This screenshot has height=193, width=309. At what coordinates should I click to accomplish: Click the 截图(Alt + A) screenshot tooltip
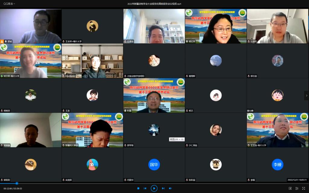click(177, 139)
